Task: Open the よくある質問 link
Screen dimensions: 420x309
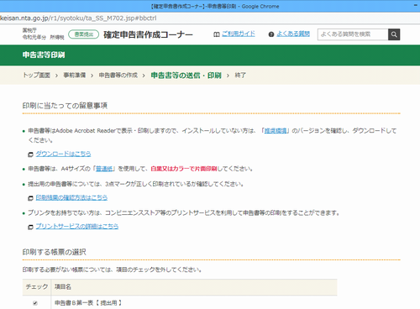Action: [x=293, y=34]
